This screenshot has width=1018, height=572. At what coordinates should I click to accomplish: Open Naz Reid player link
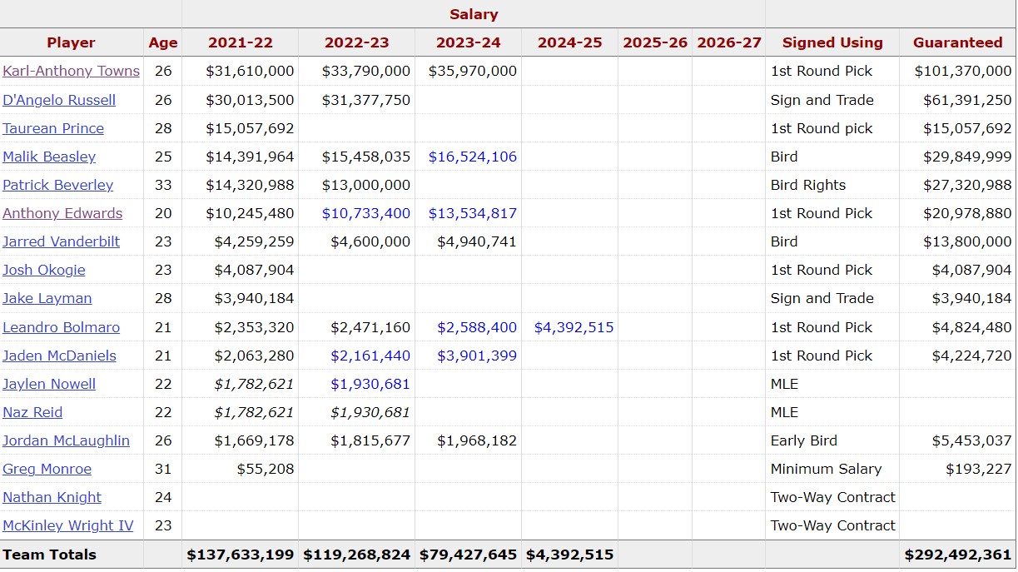(x=32, y=412)
